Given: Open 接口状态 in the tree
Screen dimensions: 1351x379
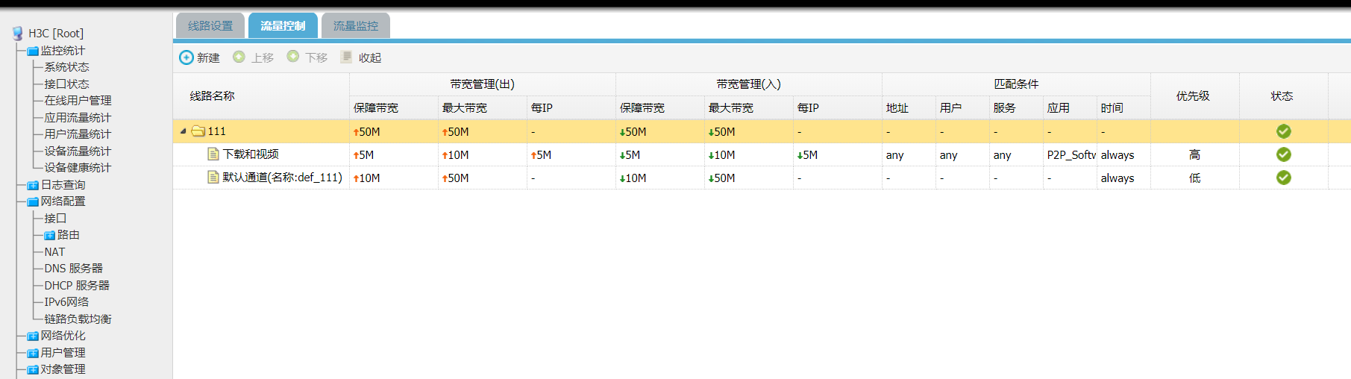Looking at the screenshot, I should [66, 84].
